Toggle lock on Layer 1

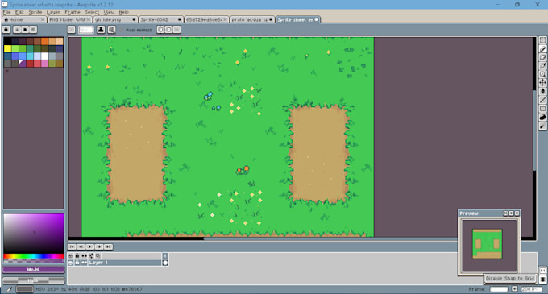click(x=77, y=263)
